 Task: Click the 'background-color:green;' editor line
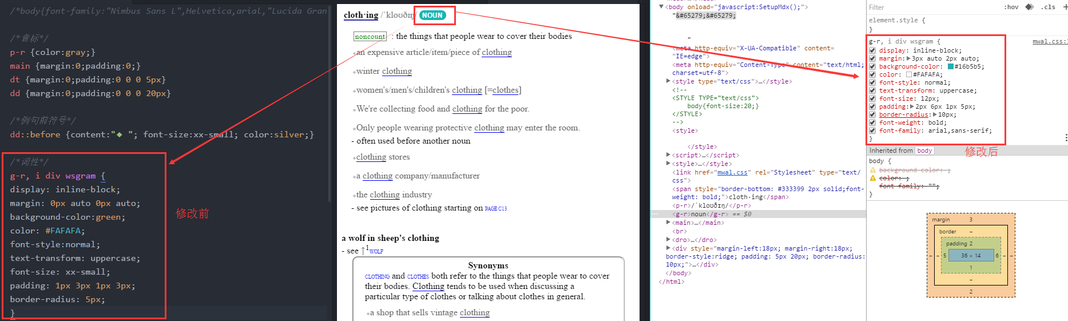[68, 217]
